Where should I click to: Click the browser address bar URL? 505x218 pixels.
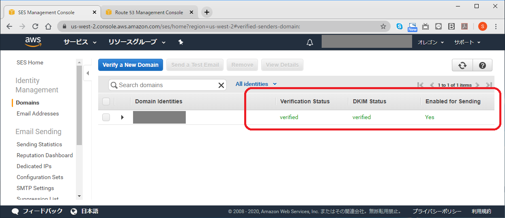pyautogui.click(x=185, y=26)
